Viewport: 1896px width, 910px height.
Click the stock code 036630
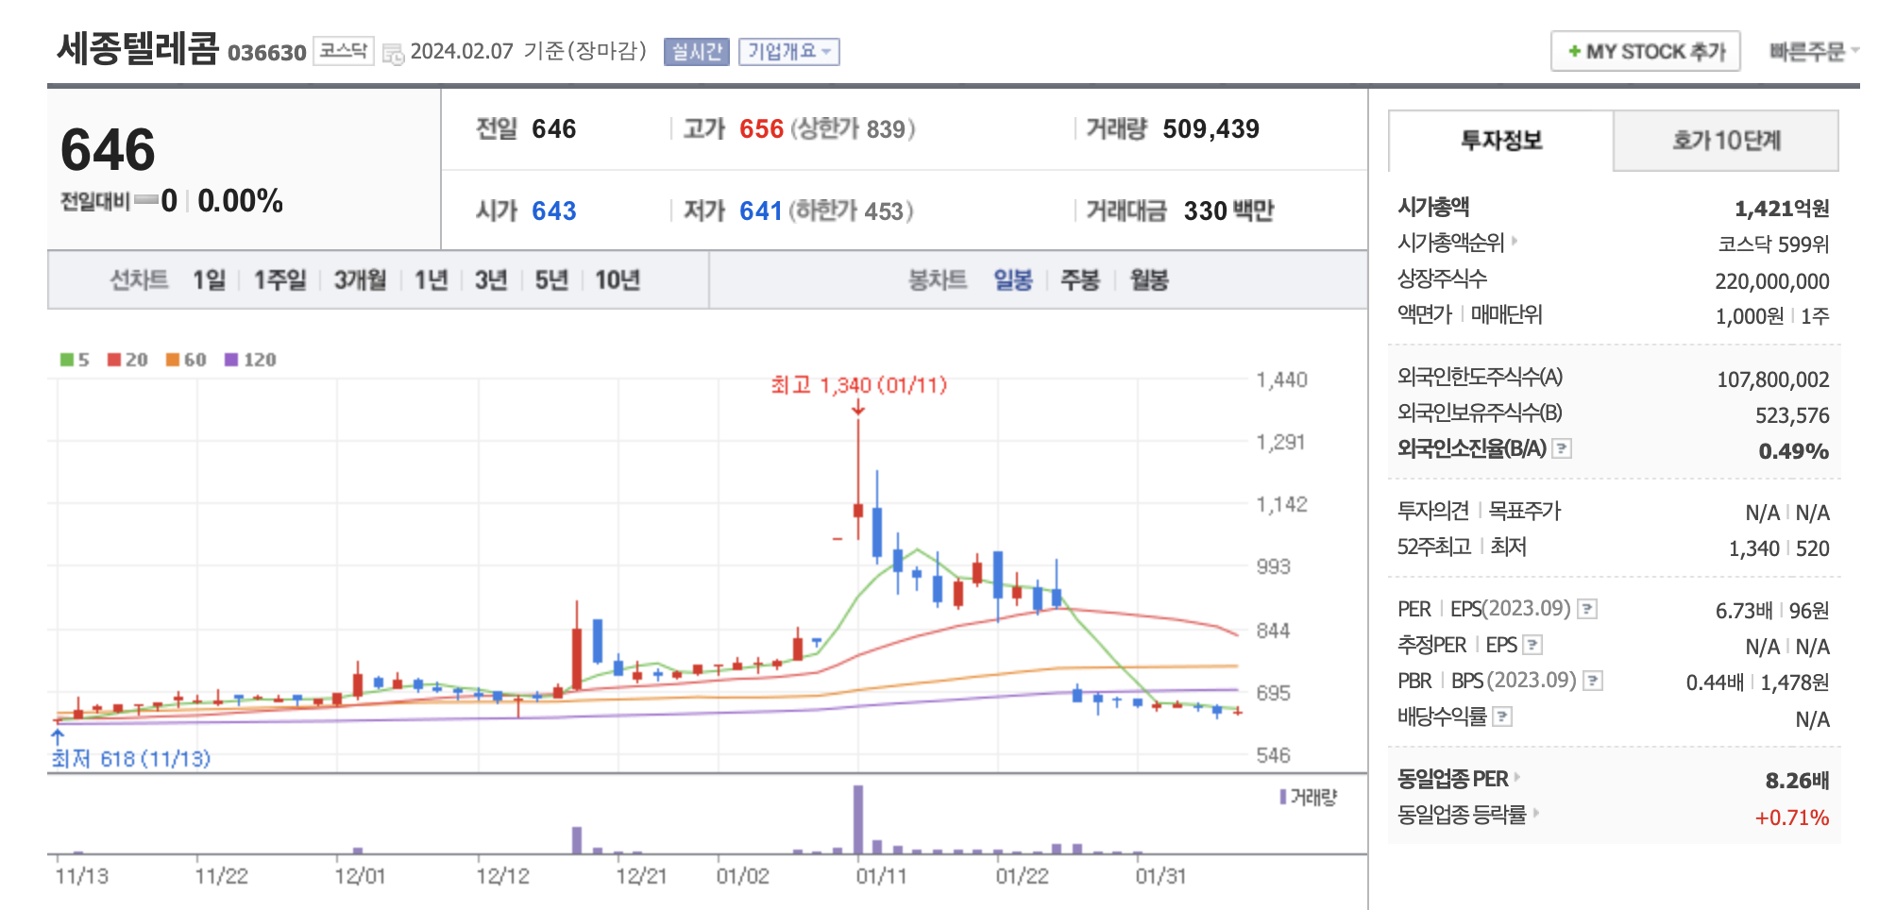tap(267, 53)
